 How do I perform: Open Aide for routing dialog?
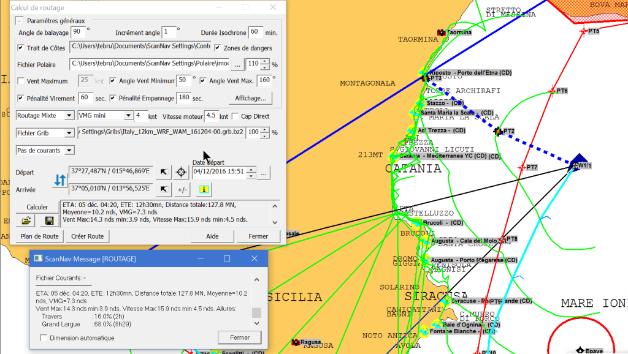(212, 236)
